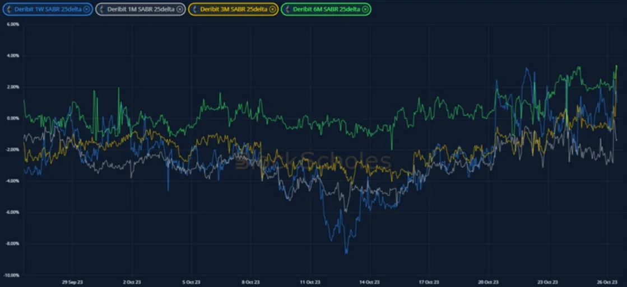Click the 11 Oct 23 date label
Screen dimensions: 627x287
tap(310, 282)
